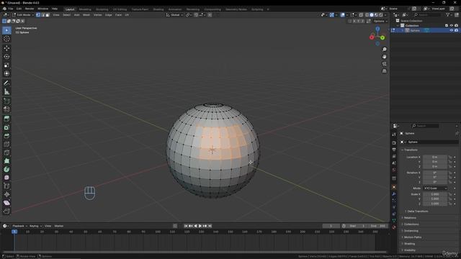
Task: Select the Measure ruler tool
Action: point(6,91)
